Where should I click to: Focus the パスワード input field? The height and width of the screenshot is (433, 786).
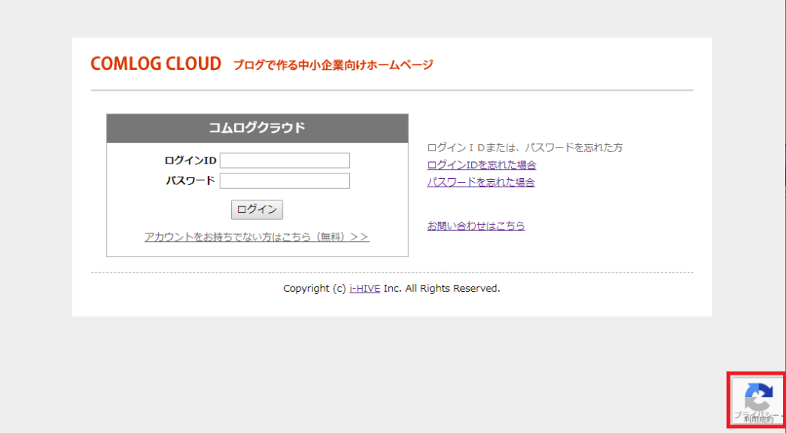click(x=285, y=181)
